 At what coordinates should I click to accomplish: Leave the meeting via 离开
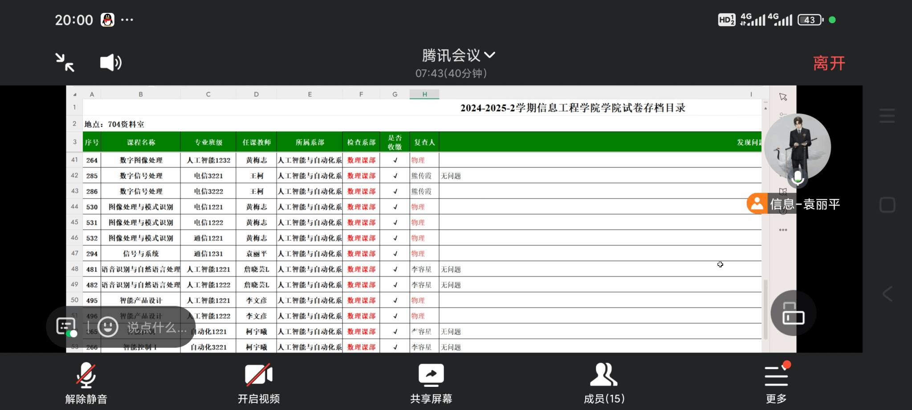pyautogui.click(x=829, y=63)
